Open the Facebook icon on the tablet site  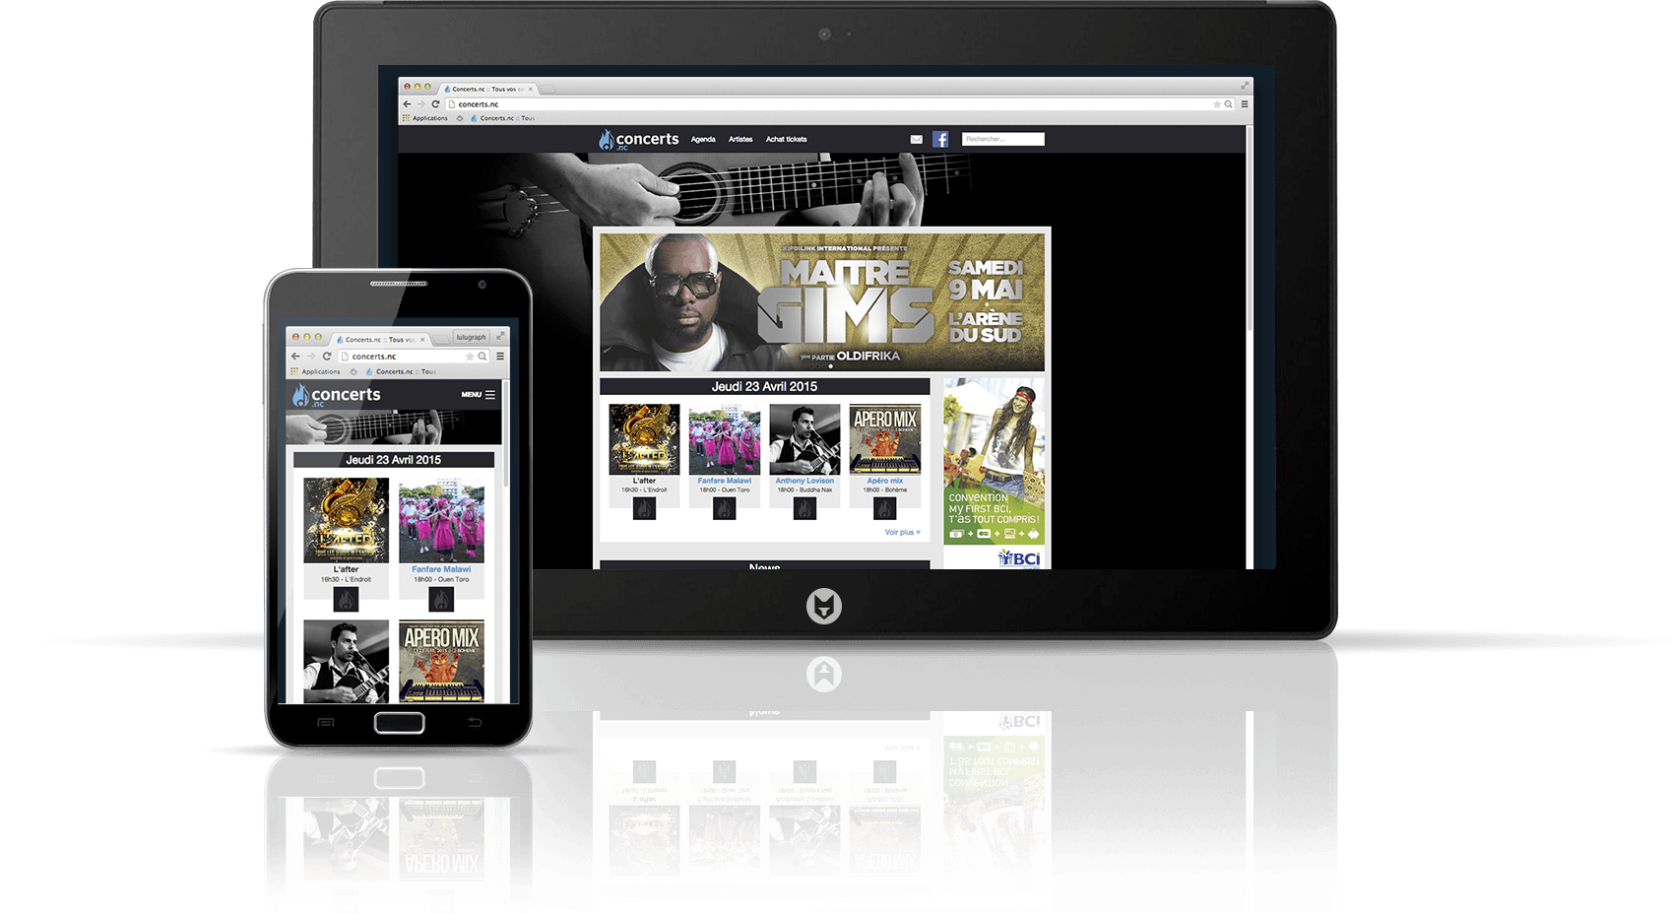point(940,139)
